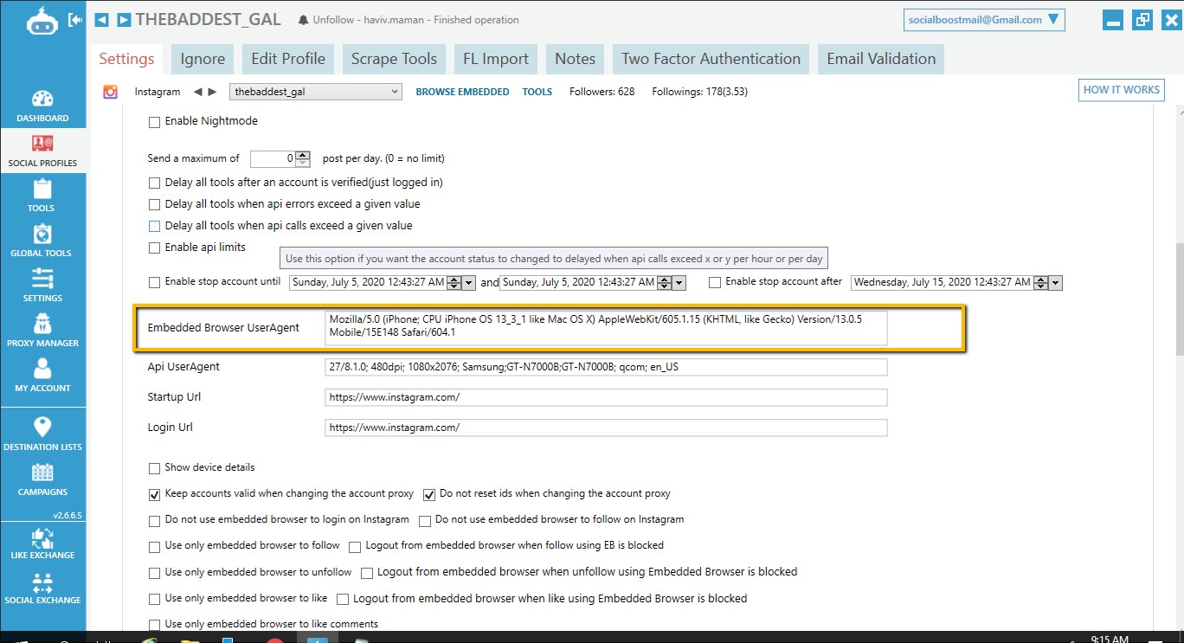Go to next account with right arrow button
This screenshot has width=1184, height=643.
[x=124, y=19]
